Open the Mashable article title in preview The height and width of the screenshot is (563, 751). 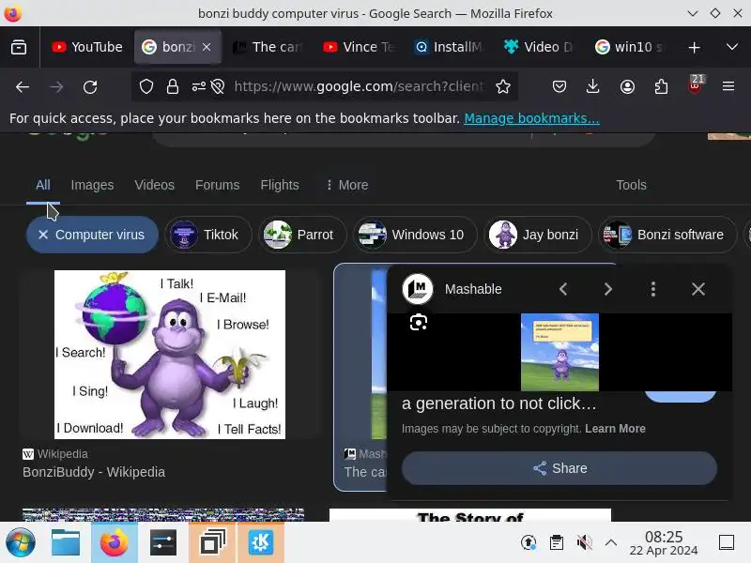(499, 403)
